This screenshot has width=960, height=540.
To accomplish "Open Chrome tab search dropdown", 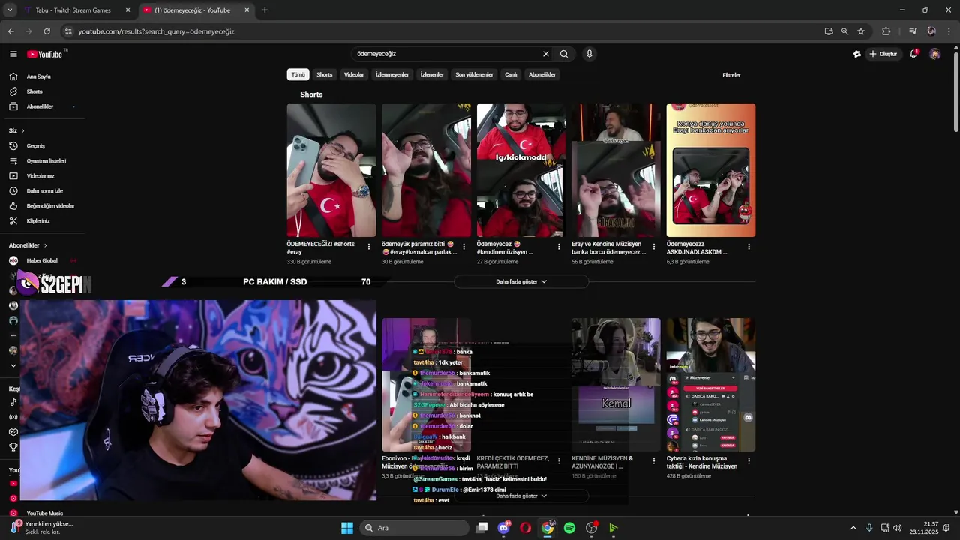I will click(10, 10).
